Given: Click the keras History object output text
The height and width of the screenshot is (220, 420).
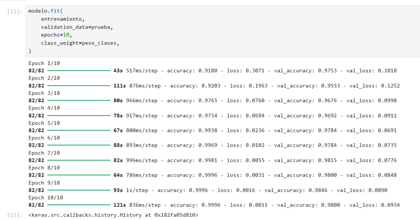Looking at the screenshot, I should [113, 215].
